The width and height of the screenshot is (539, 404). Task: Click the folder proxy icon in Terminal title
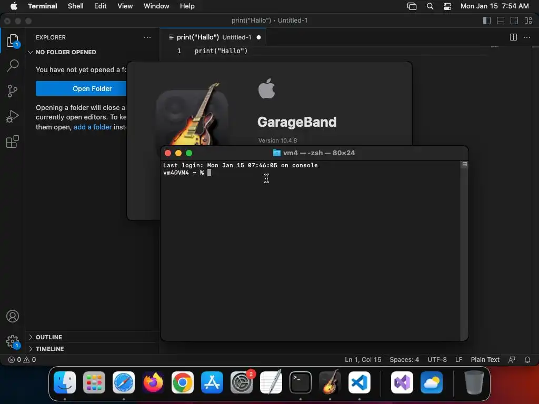coord(277,153)
